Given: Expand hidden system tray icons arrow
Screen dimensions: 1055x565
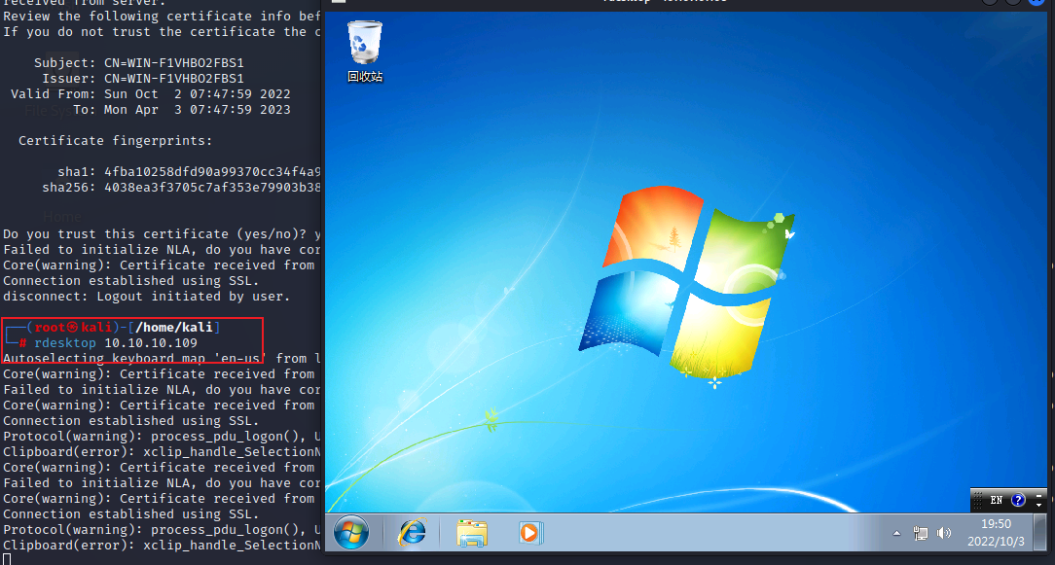Looking at the screenshot, I should tap(896, 533).
